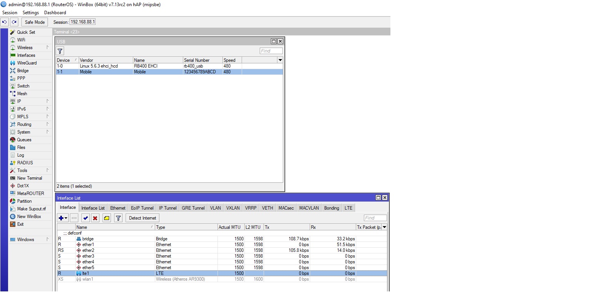Screen dimensions: 606x301
Task: Open the USB table columns dropdown arrow
Action: click(280, 60)
